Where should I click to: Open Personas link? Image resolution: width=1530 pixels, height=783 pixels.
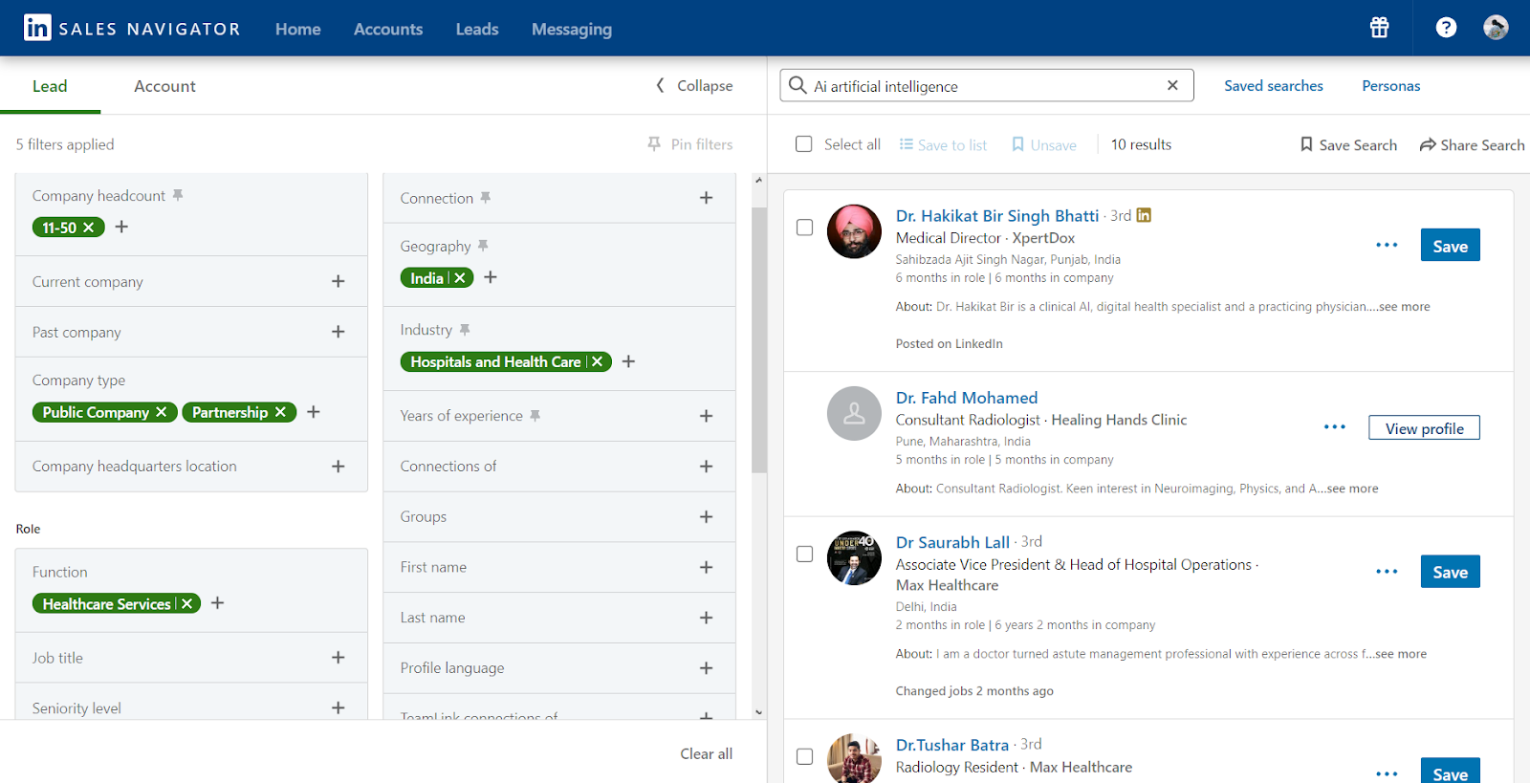coord(1391,86)
